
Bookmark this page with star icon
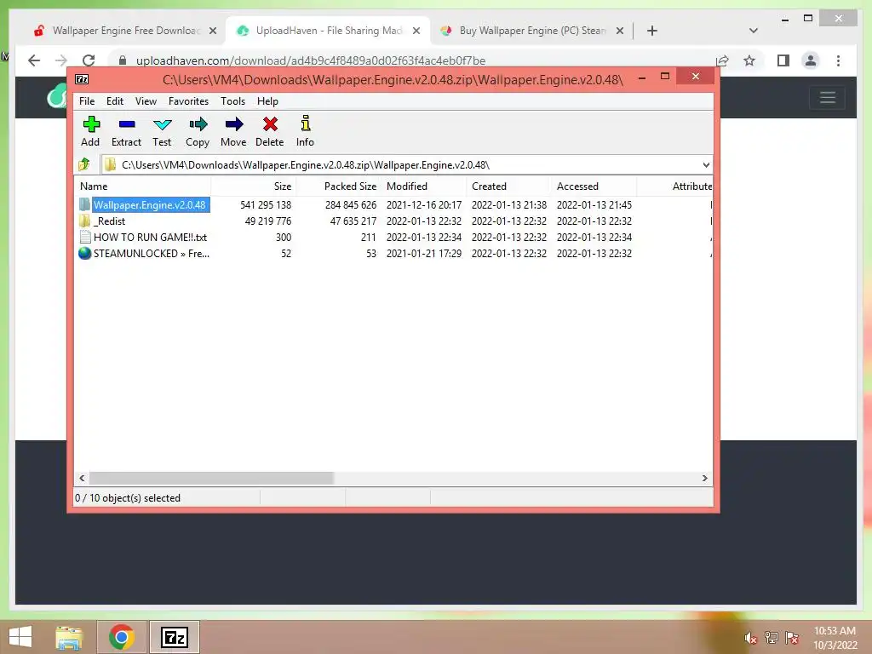(x=749, y=60)
